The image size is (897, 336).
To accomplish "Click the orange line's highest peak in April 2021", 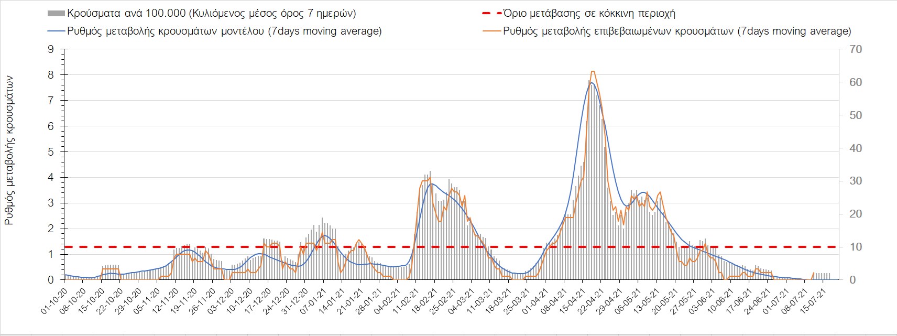I will pos(593,71).
